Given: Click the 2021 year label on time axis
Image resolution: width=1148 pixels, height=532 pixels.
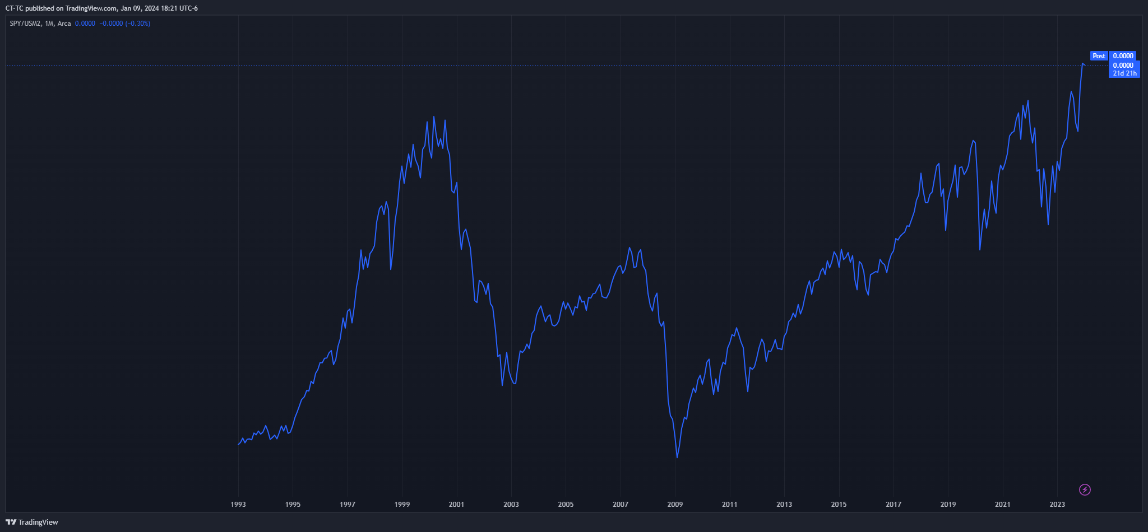Looking at the screenshot, I should tap(1002, 505).
